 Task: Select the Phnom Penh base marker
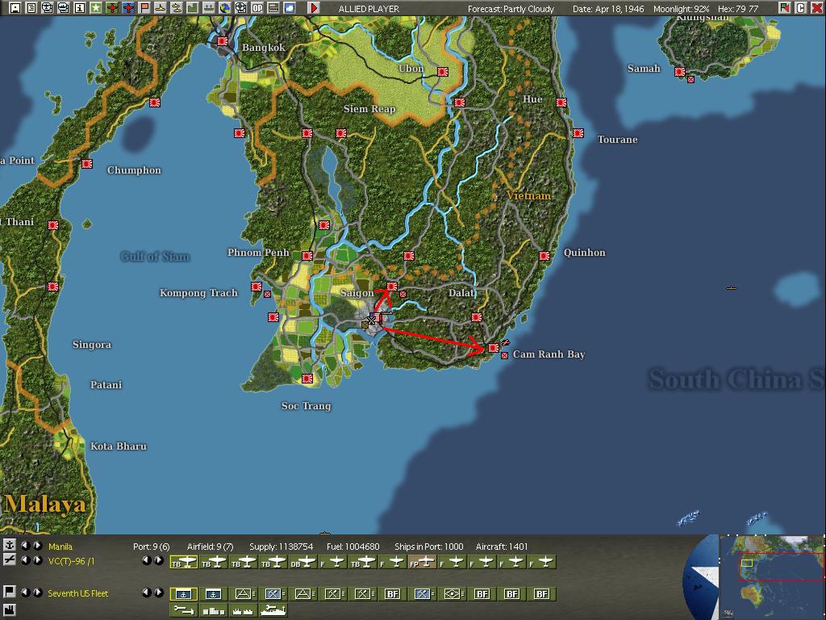[x=307, y=256]
